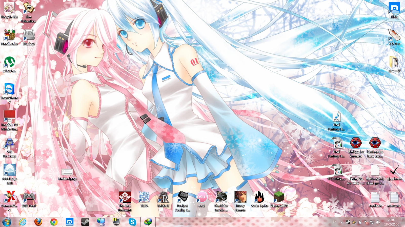This screenshot has height=227, width=405.
Task: Open the Action Center flag icon
Action: click(366, 222)
